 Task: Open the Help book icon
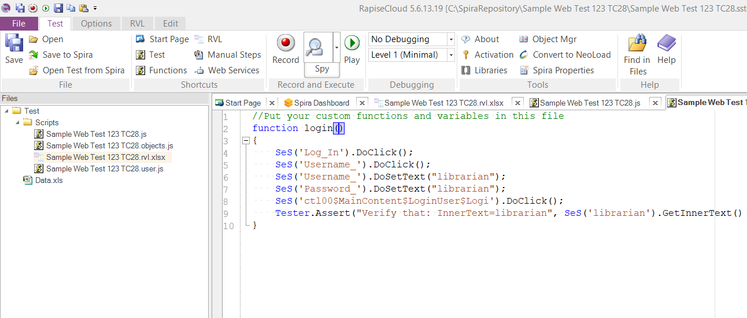coord(667,44)
